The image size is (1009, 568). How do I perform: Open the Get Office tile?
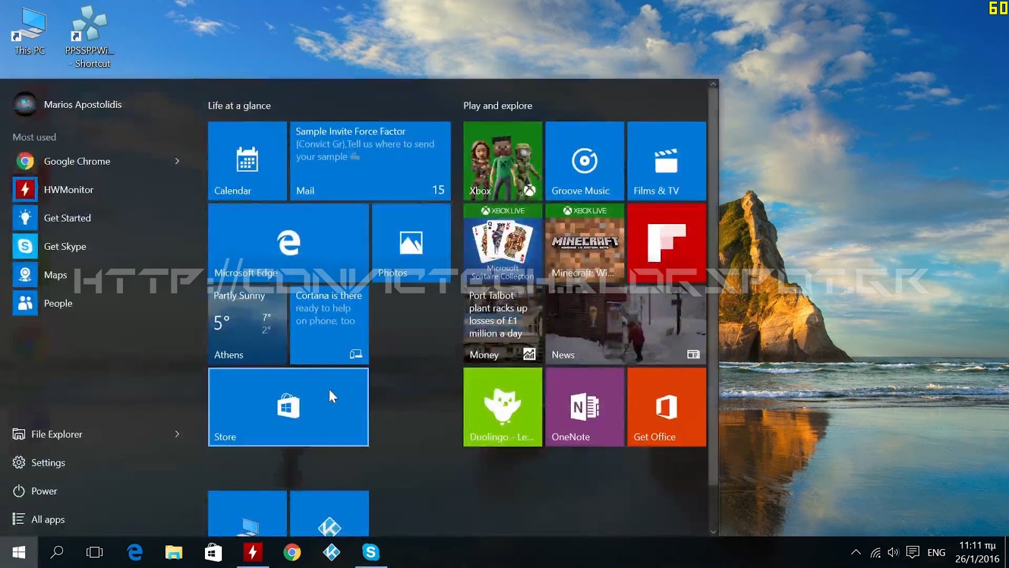pyautogui.click(x=667, y=407)
